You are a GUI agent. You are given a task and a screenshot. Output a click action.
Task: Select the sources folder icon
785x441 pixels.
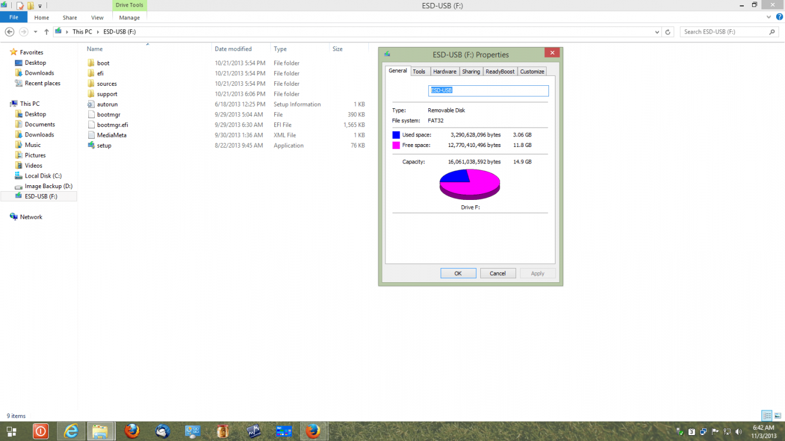click(91, 83)
